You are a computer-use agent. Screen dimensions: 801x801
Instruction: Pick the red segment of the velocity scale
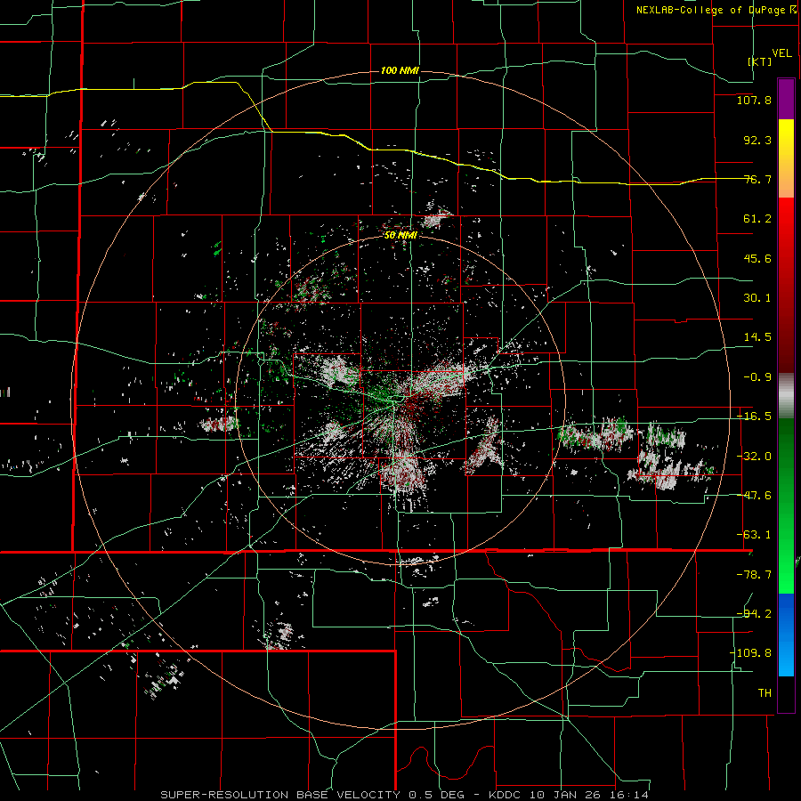coord(786,285)
